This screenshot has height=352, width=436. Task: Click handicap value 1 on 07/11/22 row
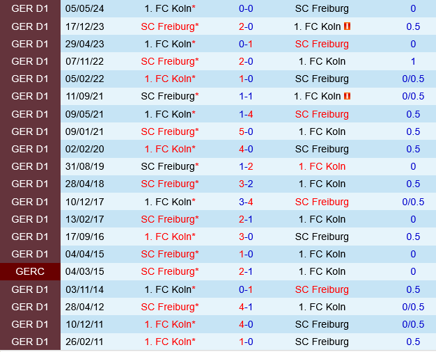click(413, 61)
